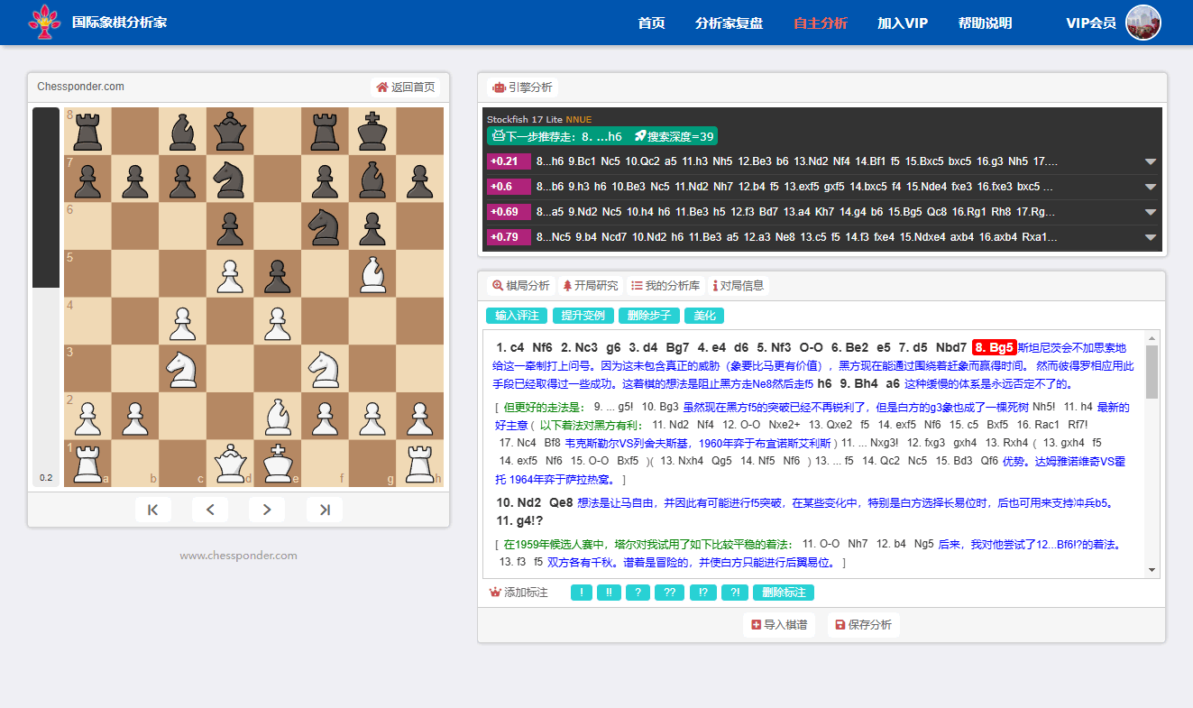Click the robot icon of 引擎分析

tap(499, 87)
